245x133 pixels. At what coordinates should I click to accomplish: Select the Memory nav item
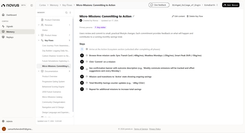pos(17,32)
